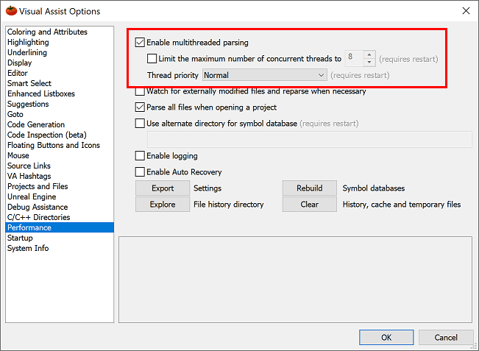
Task: Close the Visual Assist Options dialog
Action: click(465, 11)
